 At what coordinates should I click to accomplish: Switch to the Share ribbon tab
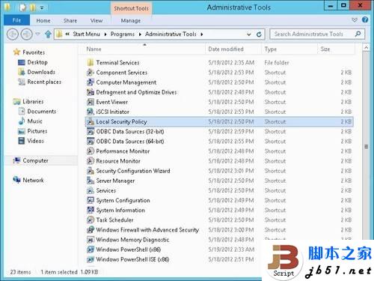pos(70,20)
